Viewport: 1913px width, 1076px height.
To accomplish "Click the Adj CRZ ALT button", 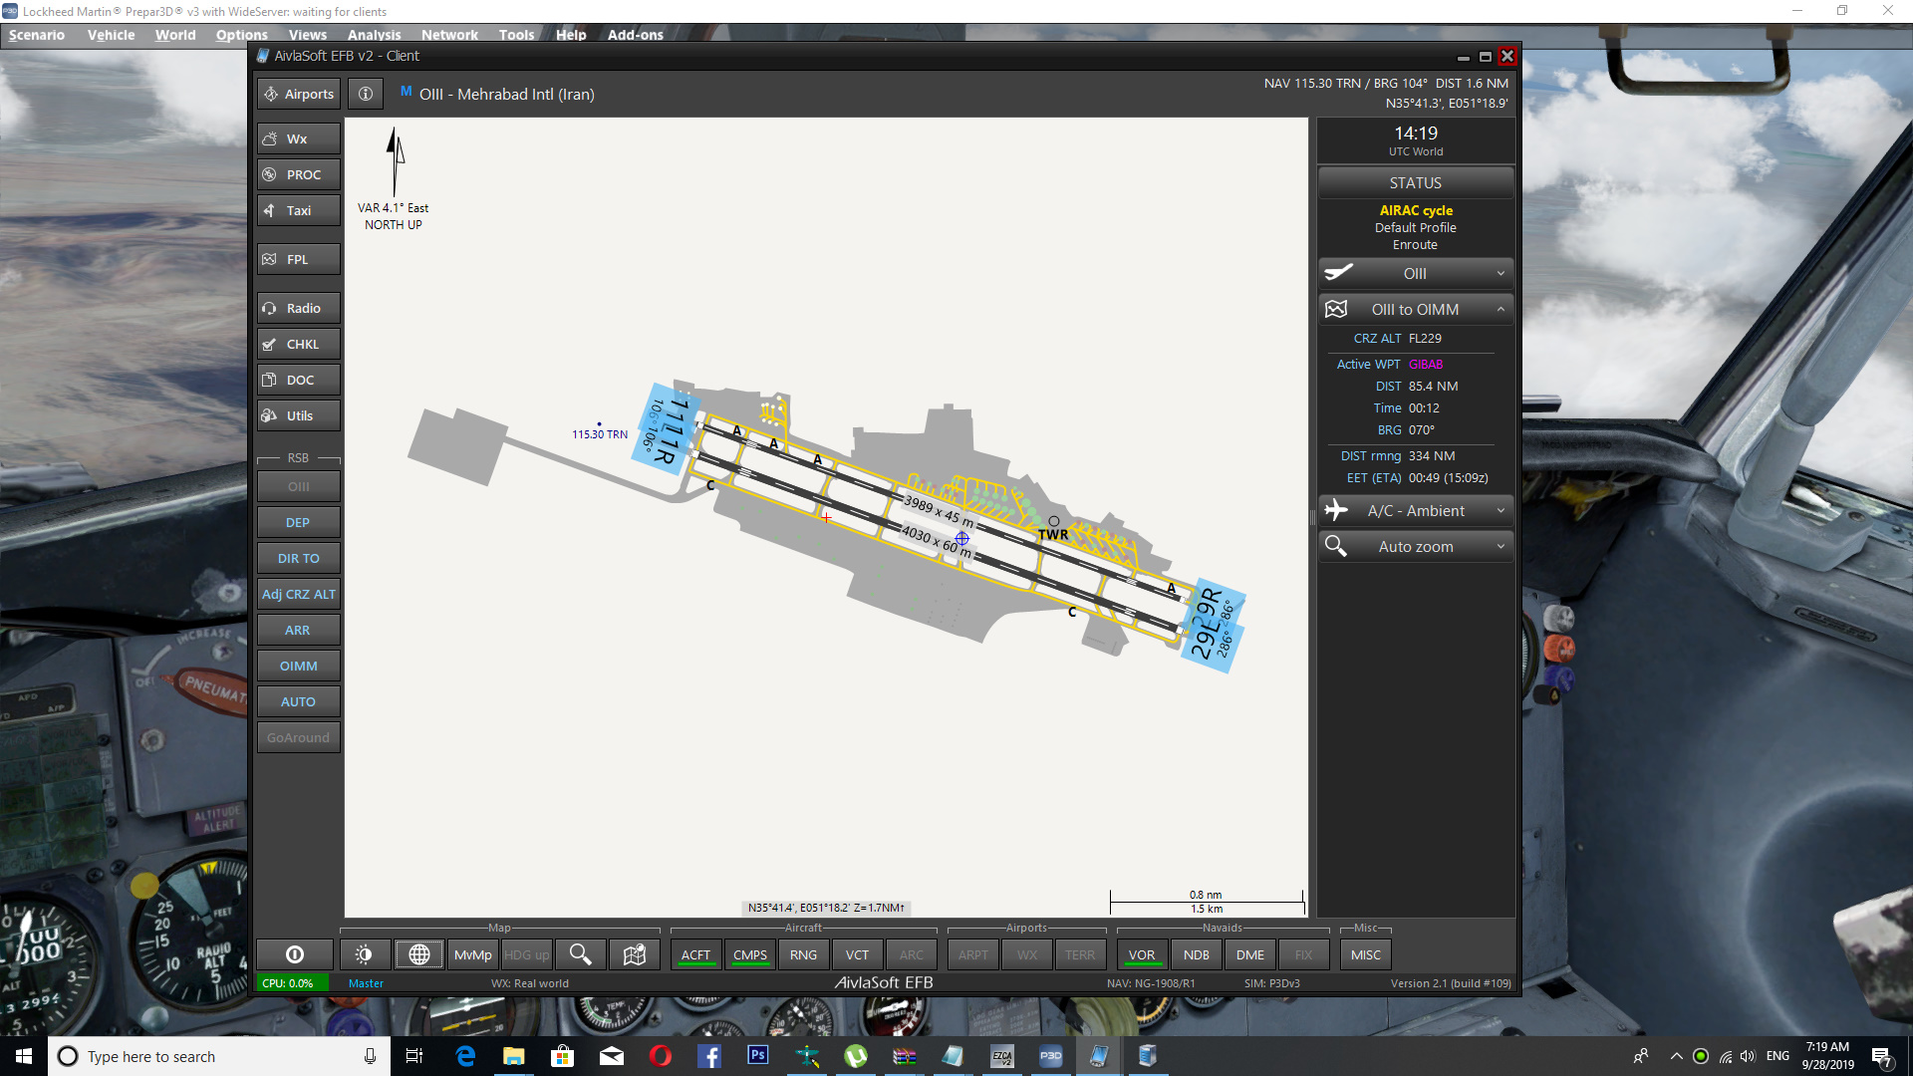I will 299,594.
